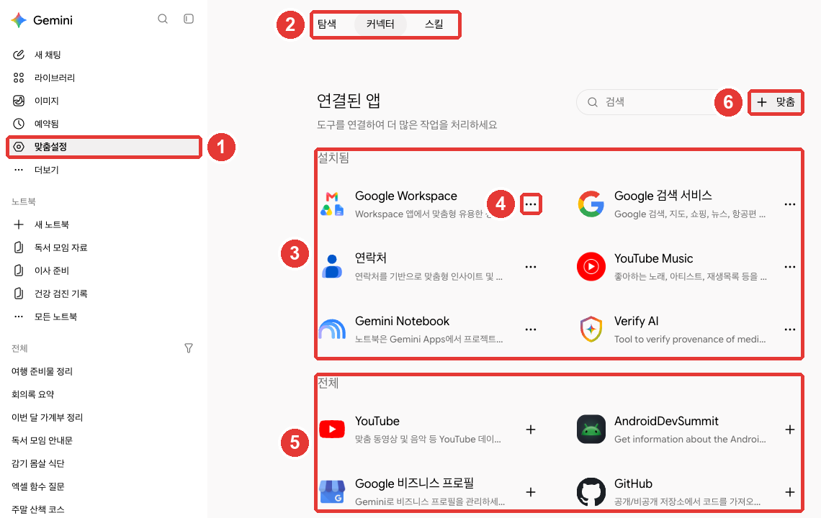Open the Verify AI title
This screenshot has width=821, height=518.
coord(636,322)
